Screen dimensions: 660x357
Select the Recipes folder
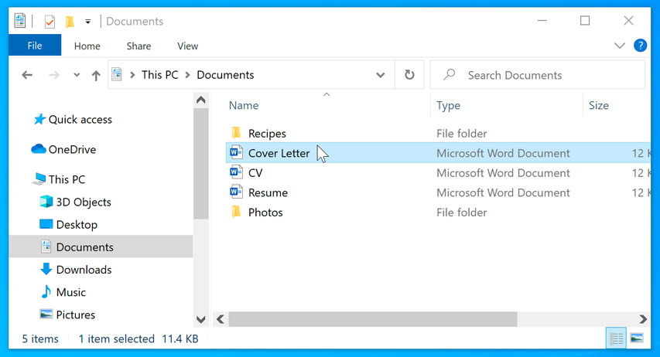click(267, 134)
